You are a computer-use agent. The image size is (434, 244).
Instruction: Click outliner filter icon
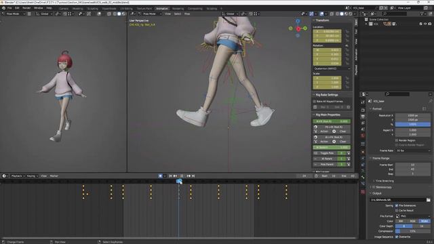click(422, 14)
